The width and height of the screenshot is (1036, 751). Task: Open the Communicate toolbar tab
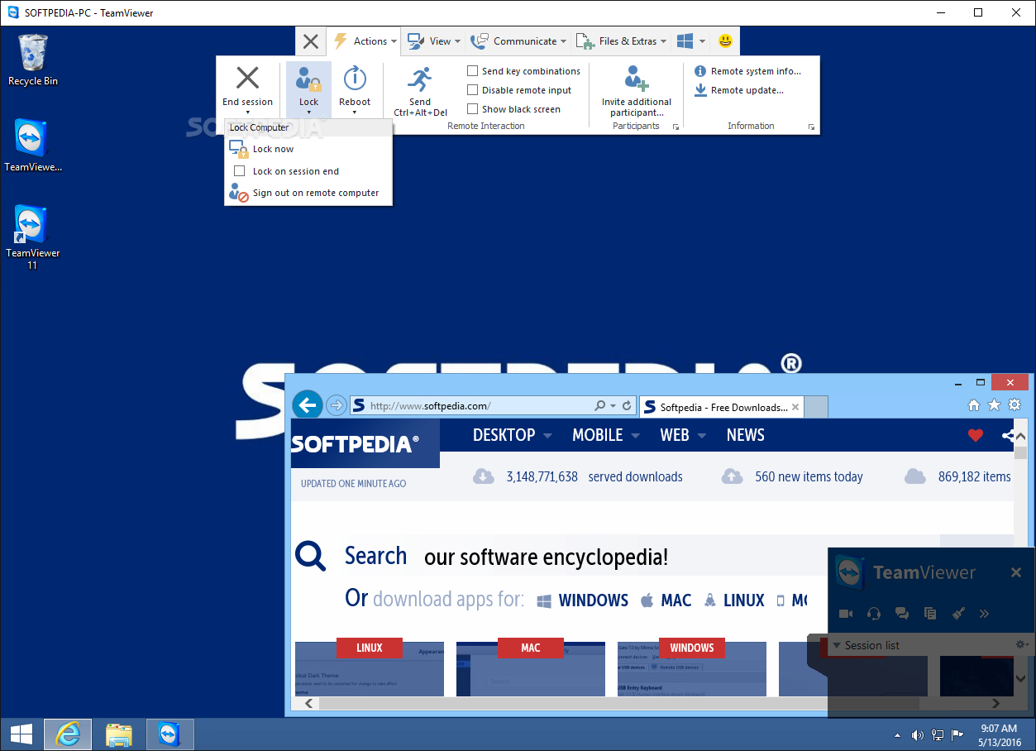coord(518,41)
